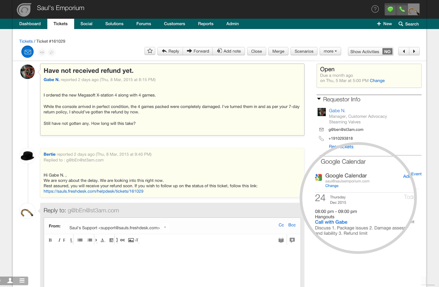Open Gabe N. in Requestor Info
This screenshot has width=439, height=287.
pyautogui.click(x=337, y=111)
